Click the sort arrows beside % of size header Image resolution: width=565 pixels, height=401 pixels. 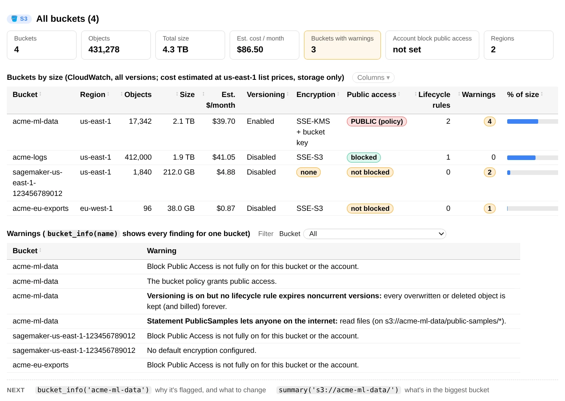(542, 94)
